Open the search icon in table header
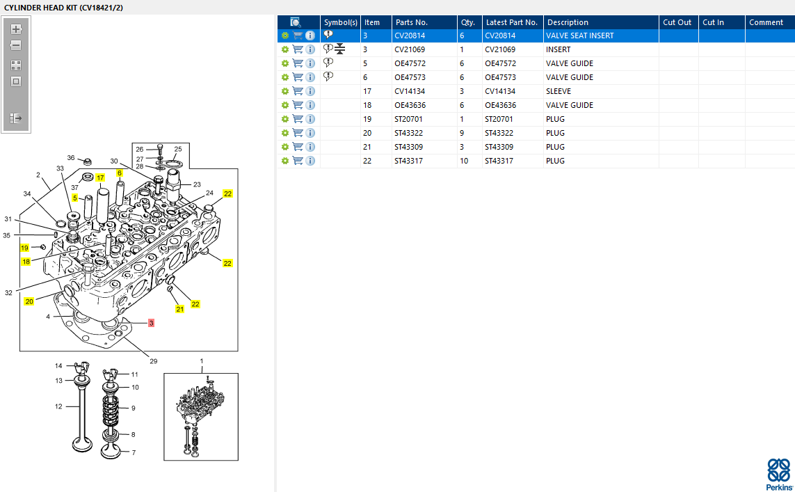The height and width of the screenshot is (492, 795). tap(295, 22)
